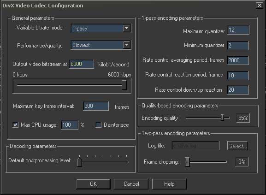Image resolution: width=266 pixels, height=195 pixels.
Task: Click the Minimum quantizer field
Action: click(238, 46)
